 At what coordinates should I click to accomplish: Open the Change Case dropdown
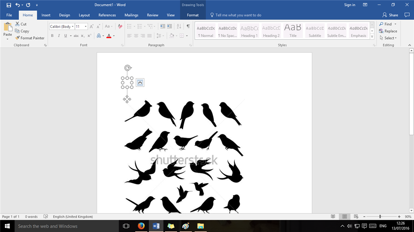coord(108,26)
